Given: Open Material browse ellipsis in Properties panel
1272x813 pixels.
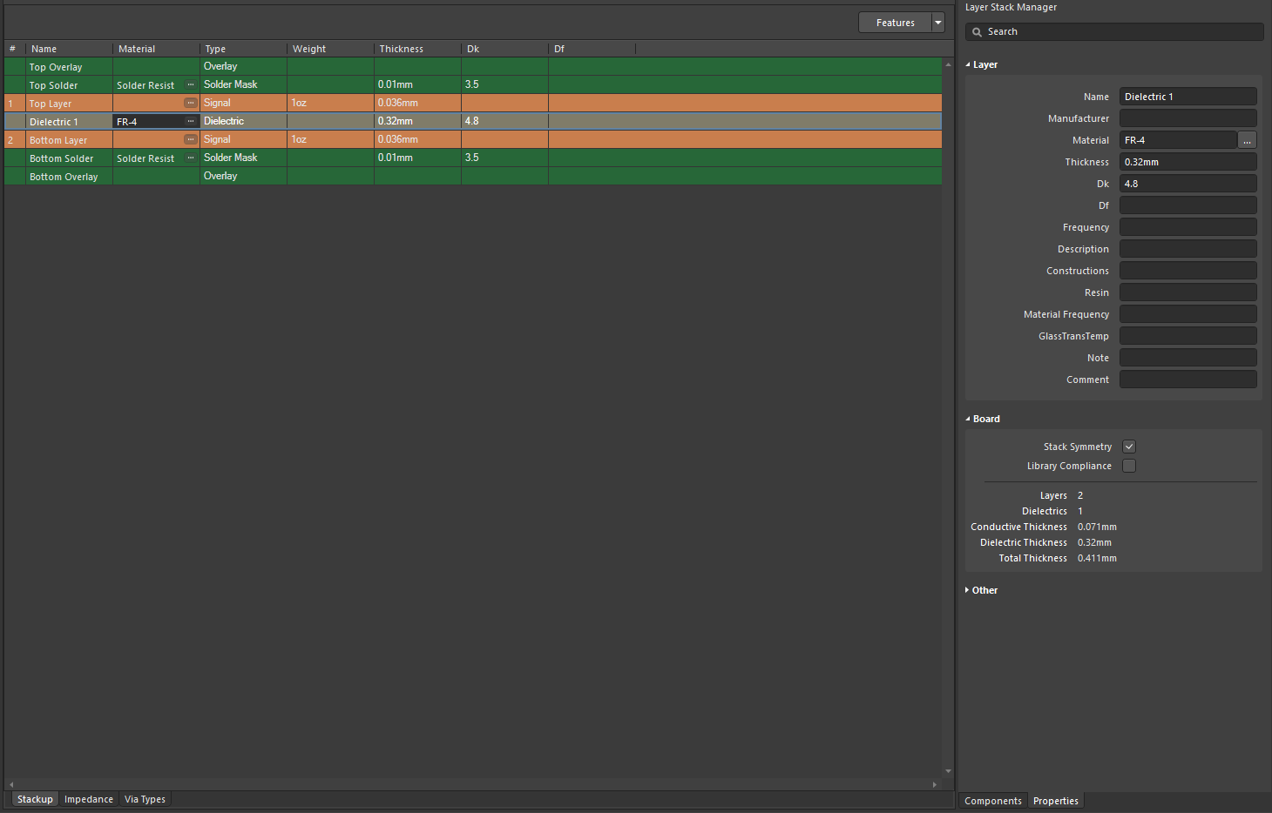Looking at the screenshot, I should 1247,139.
